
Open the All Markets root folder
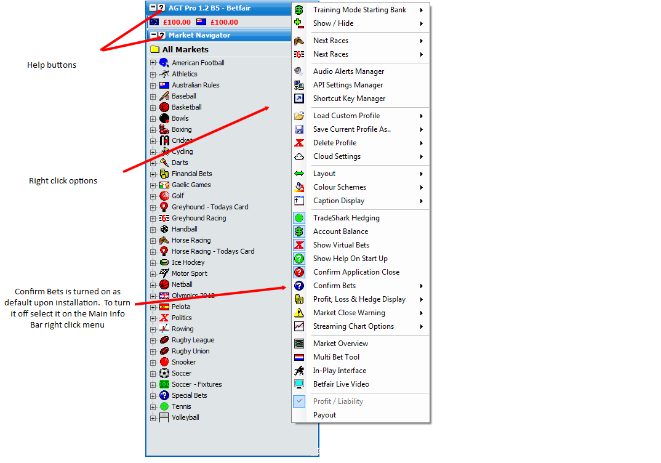click(x=180, y=49)
